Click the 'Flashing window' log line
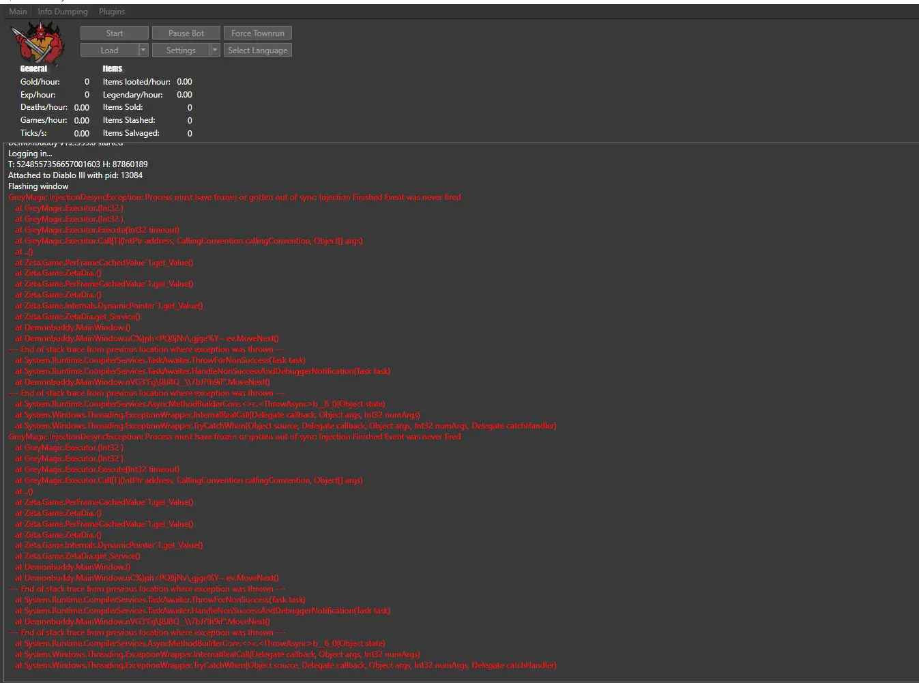This screenshot has height=683, width=919. (38, 186)
